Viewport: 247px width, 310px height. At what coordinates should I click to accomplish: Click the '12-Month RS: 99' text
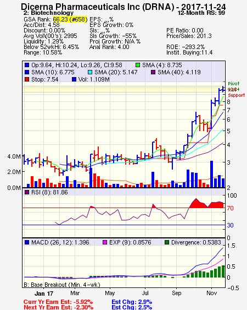[x=201, y=13]
